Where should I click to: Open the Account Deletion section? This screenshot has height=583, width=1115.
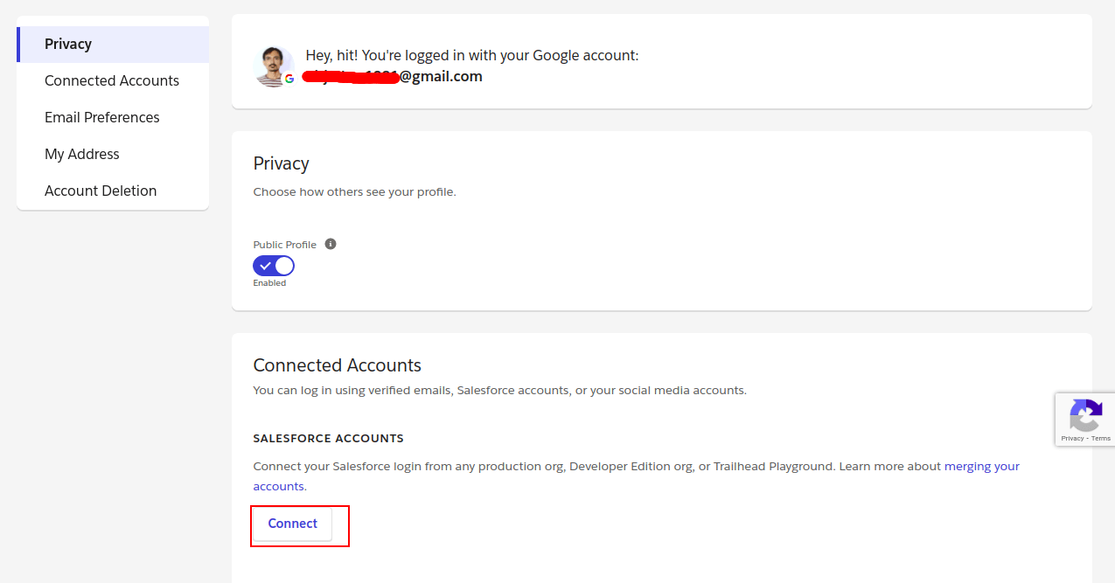101,191
